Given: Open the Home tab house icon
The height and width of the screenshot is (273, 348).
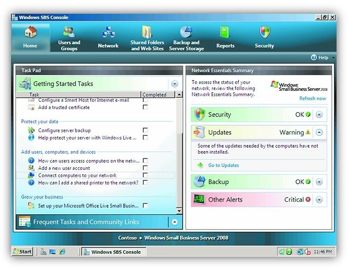Looking at the screenshot, I should point(30,32).
